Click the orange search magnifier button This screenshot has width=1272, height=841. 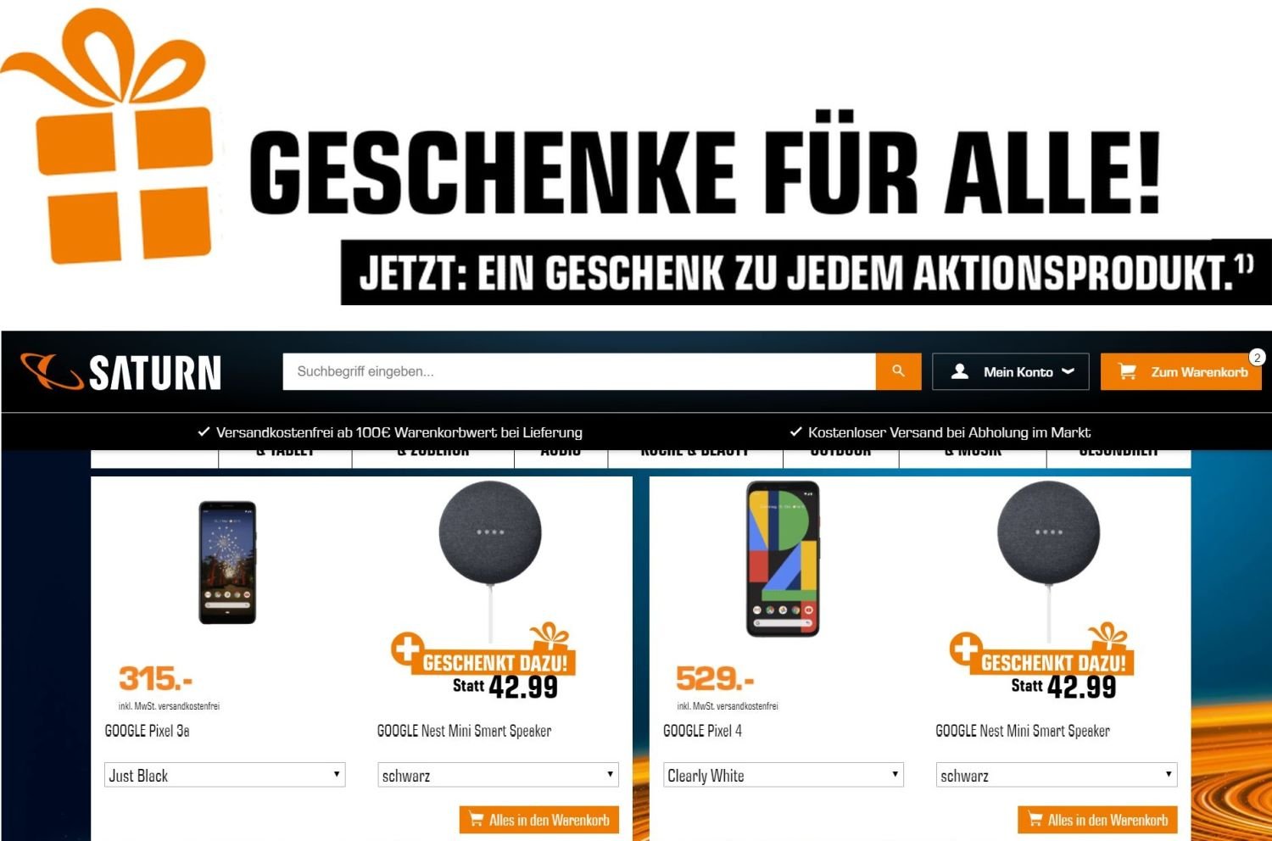pos(898,371)
